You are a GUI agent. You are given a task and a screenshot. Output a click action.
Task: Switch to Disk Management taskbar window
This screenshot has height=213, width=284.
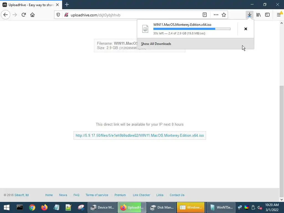(x=162, y=207)
